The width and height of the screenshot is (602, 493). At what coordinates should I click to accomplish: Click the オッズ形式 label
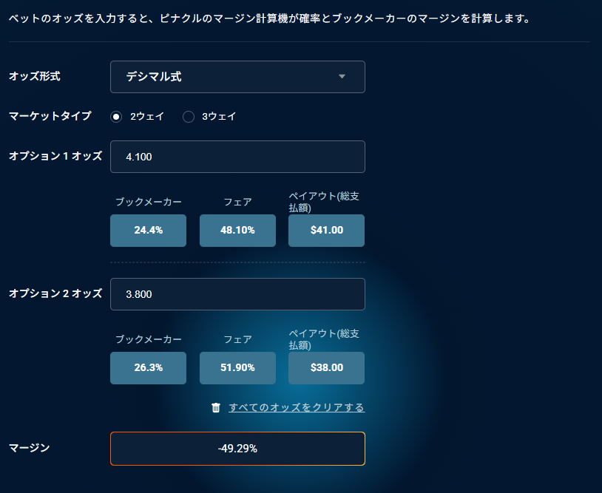[x=35, y=76]
